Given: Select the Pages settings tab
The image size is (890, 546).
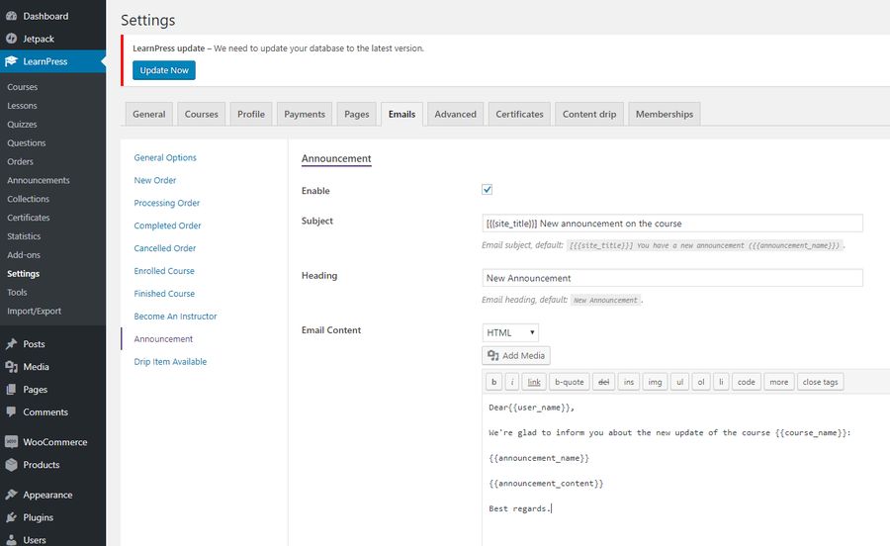Looking at the screenshot, I should 356,114.
